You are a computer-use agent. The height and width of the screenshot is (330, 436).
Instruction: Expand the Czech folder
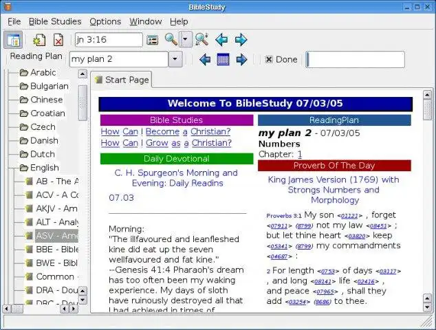click(x=38, y=127)
